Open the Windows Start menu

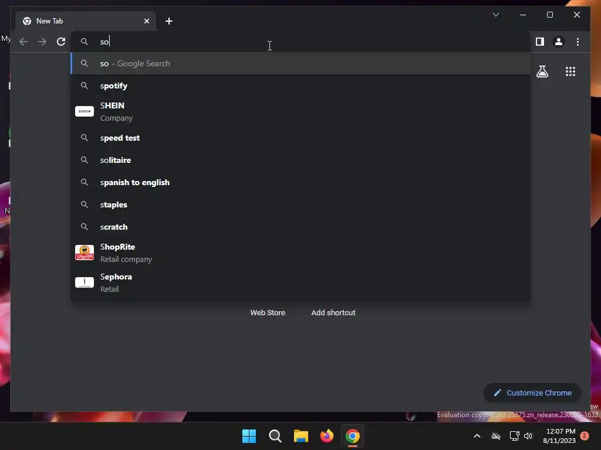(x=249, y=436)
